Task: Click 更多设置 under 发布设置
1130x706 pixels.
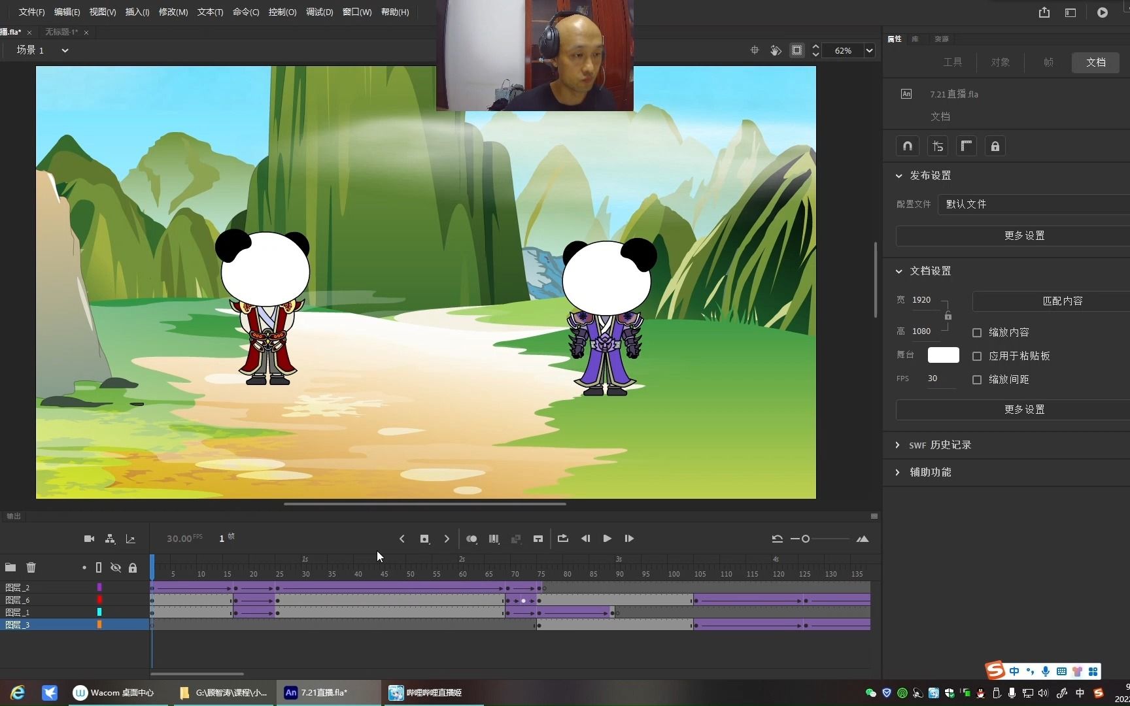Action: (1013, 236)
